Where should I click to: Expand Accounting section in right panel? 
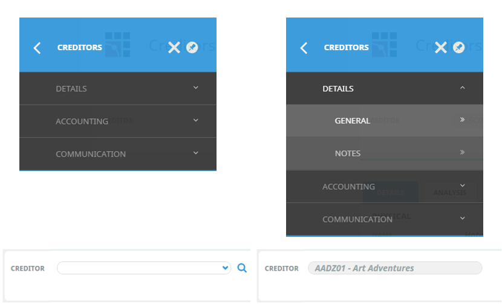[x=462, y=186]
